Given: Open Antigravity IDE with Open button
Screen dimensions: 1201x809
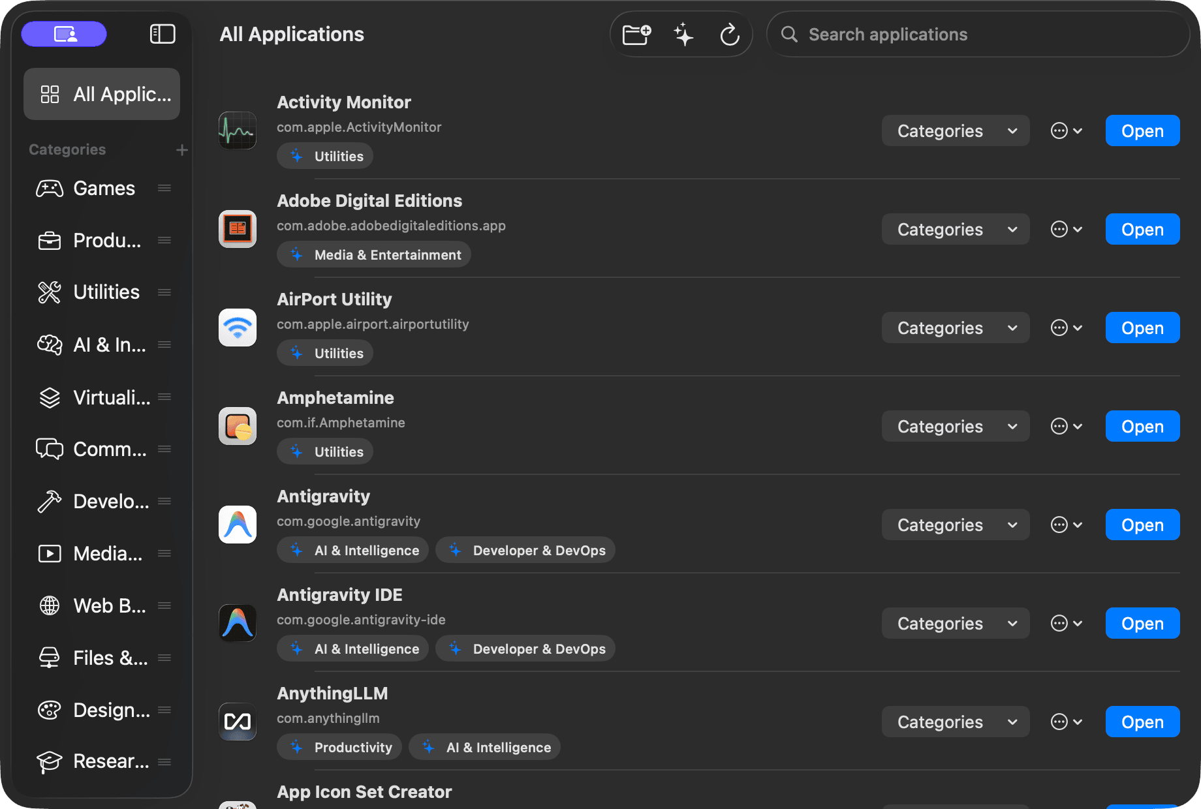Looking at the screenshot, I should tap(1142, 623).
